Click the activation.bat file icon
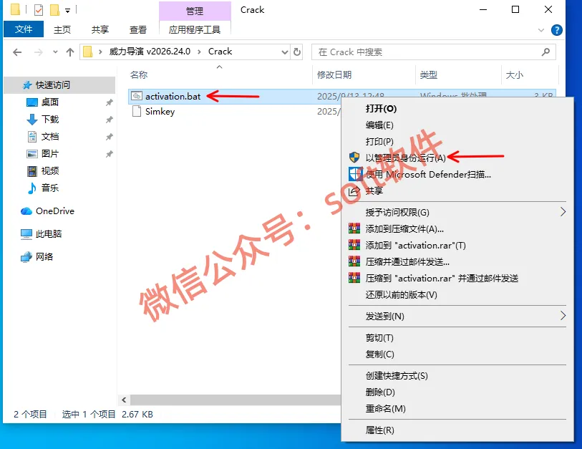 (x=137, y=96)
